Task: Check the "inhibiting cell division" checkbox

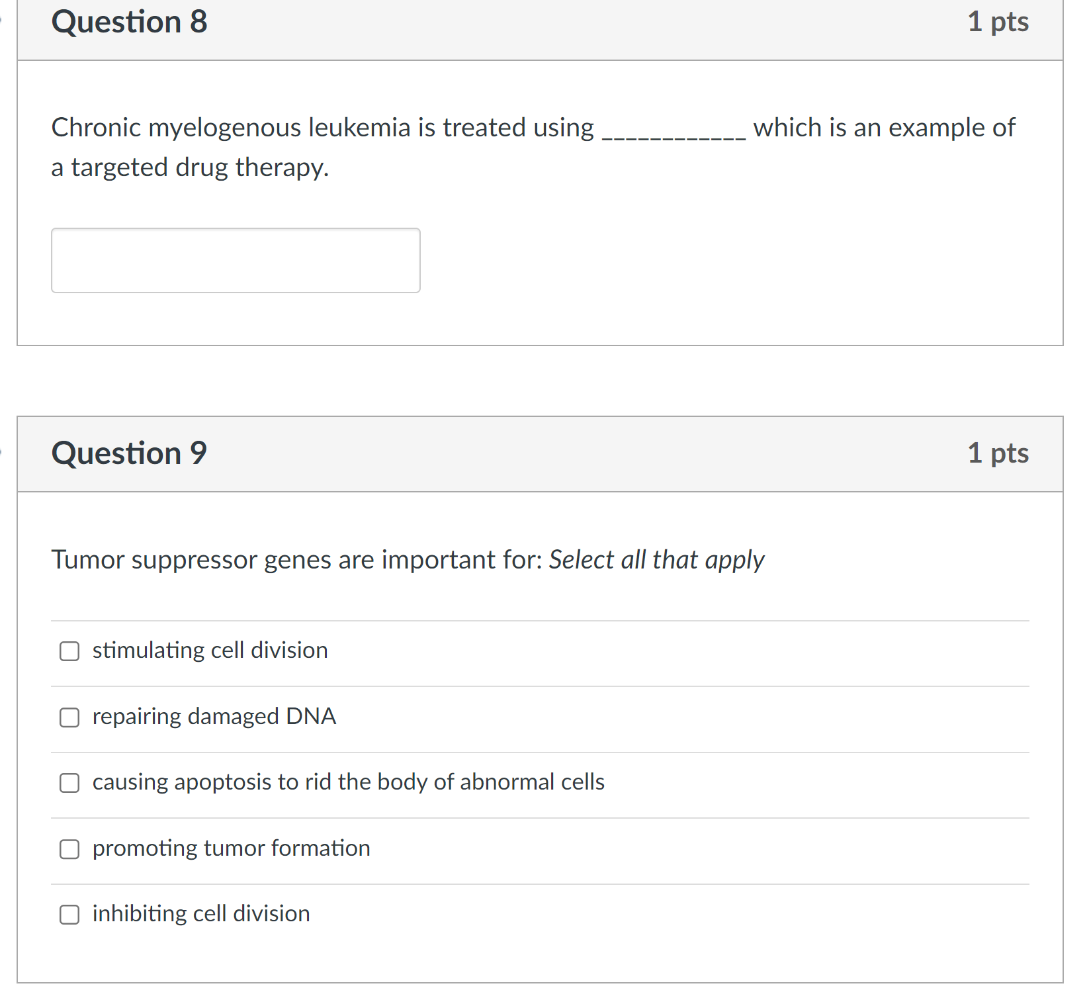Action: [69, 915]
